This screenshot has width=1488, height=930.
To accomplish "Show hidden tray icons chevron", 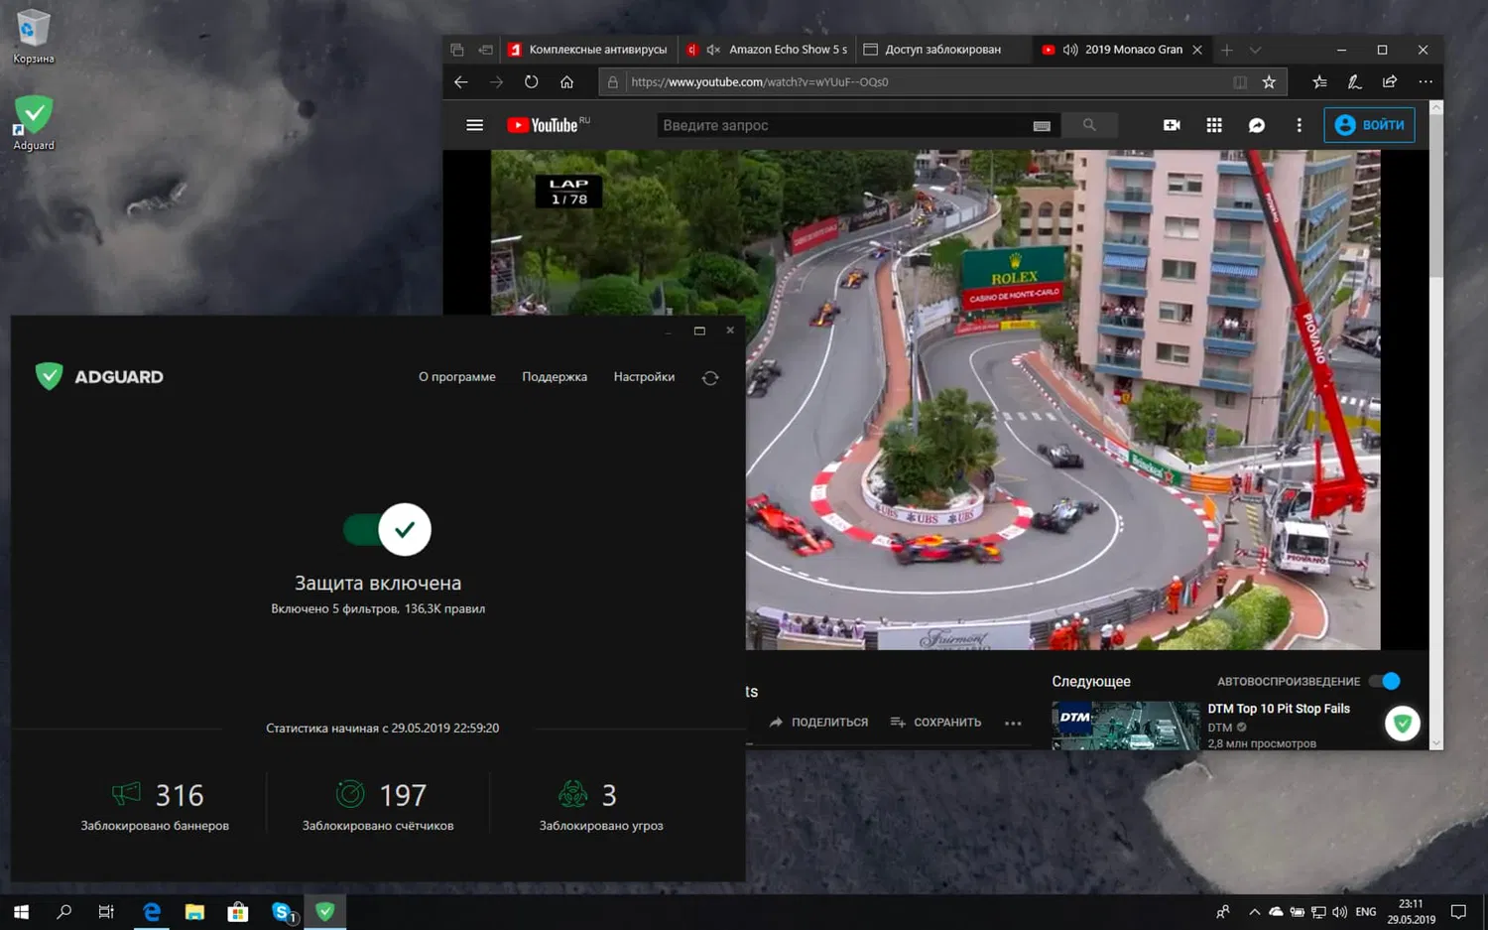I will (x=1254, y=912).
